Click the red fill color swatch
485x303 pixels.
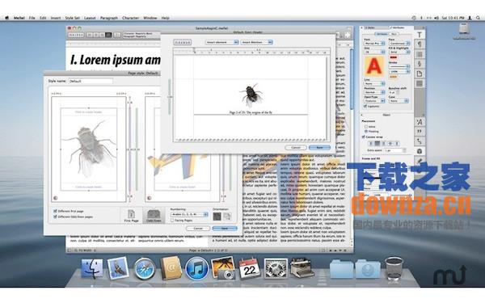pyautogui.click(x=393, y=57)
